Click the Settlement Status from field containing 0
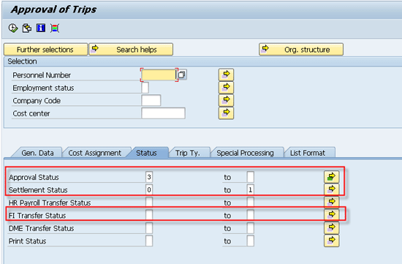This screenshot has width=402, height=264. point(149,189)
